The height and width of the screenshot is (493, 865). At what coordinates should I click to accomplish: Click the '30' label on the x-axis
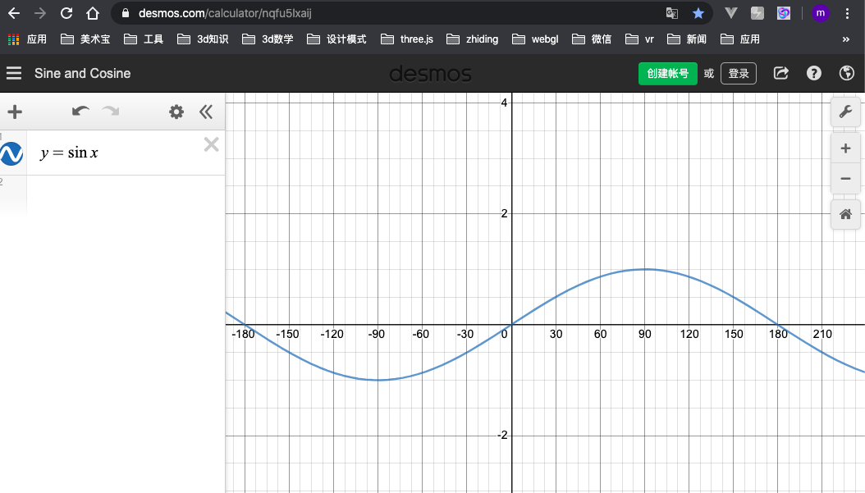(x=556, y=334)
